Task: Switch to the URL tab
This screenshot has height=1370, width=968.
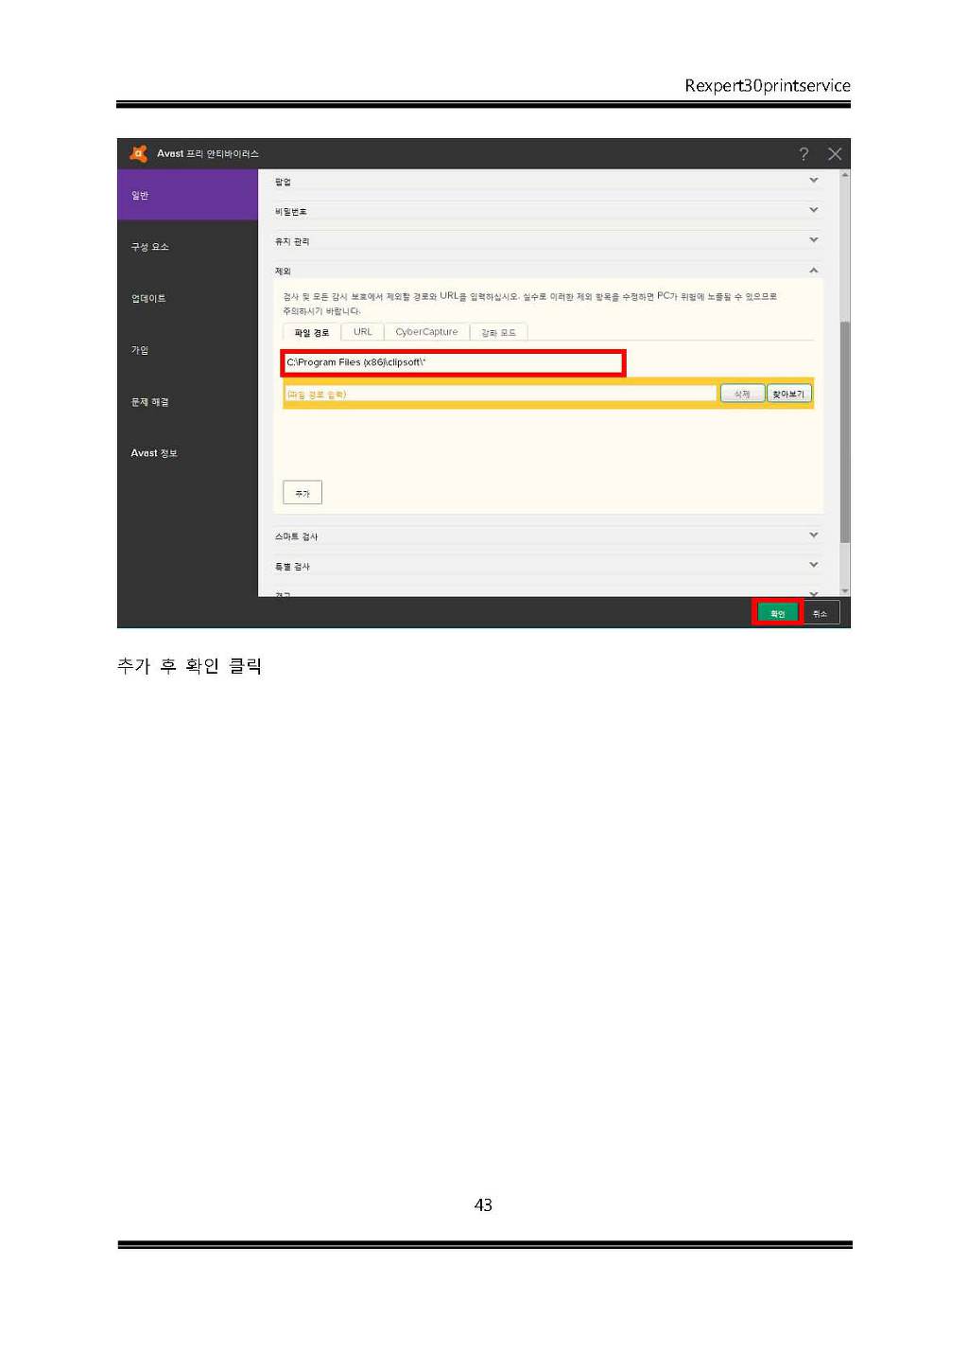Action: pyautogui.click(x=363, y=332)
